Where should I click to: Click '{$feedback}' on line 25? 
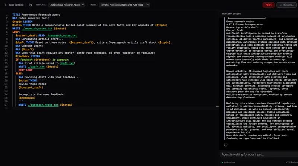27,98
